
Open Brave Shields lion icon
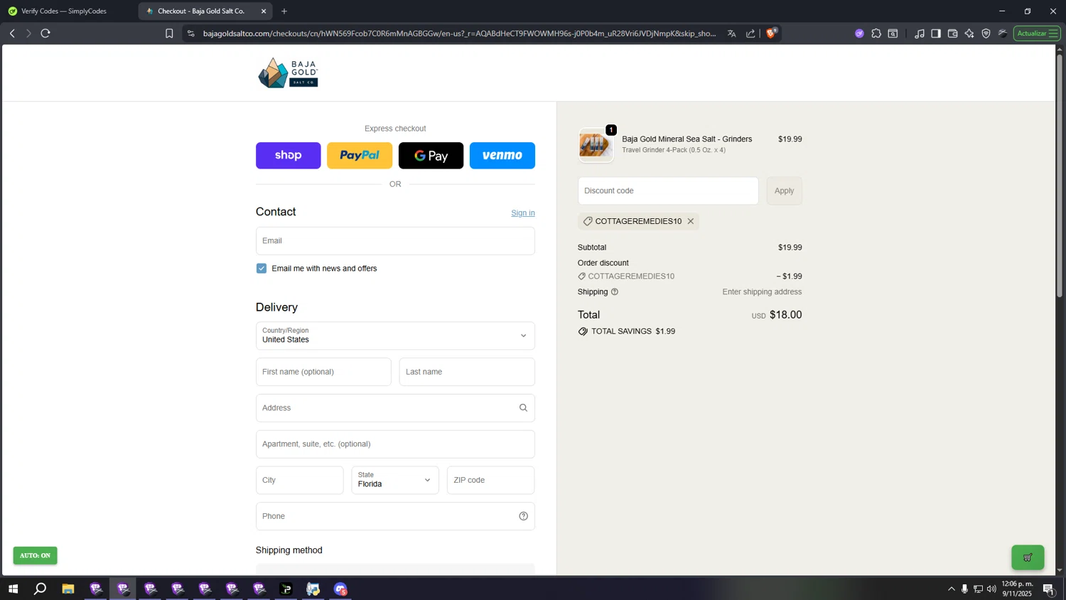(x=772, y=33)
